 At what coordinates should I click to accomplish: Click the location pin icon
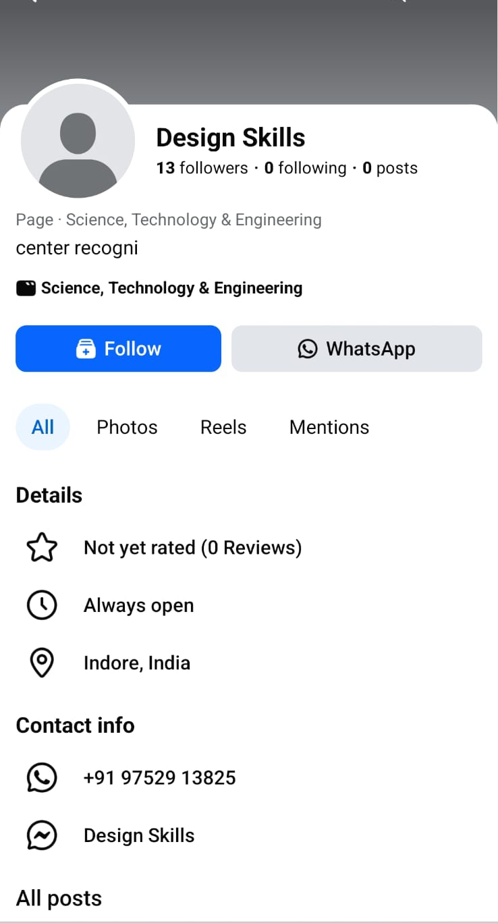pyautogui.click(x=42, y=663)
